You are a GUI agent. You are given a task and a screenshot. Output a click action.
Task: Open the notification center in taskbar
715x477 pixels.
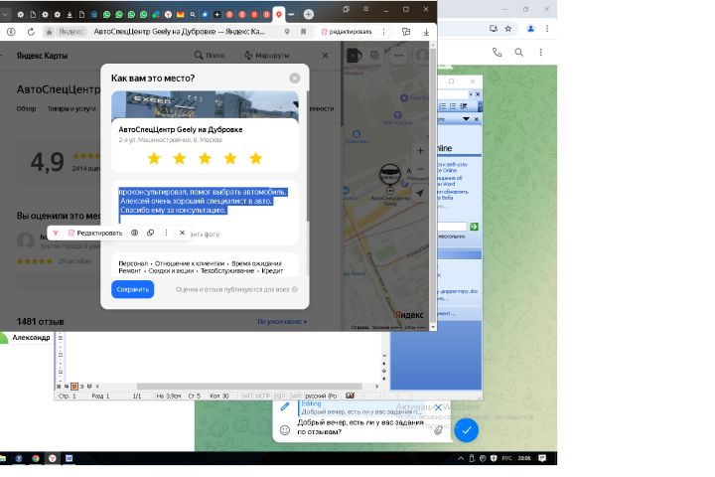click(x=542, y=458)
